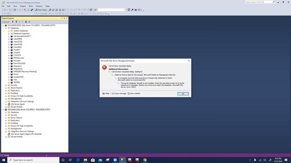Expand the COVID19 database node

click(x=9, y=55)
